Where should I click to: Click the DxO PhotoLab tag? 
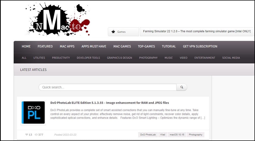(x=148, y=134)
